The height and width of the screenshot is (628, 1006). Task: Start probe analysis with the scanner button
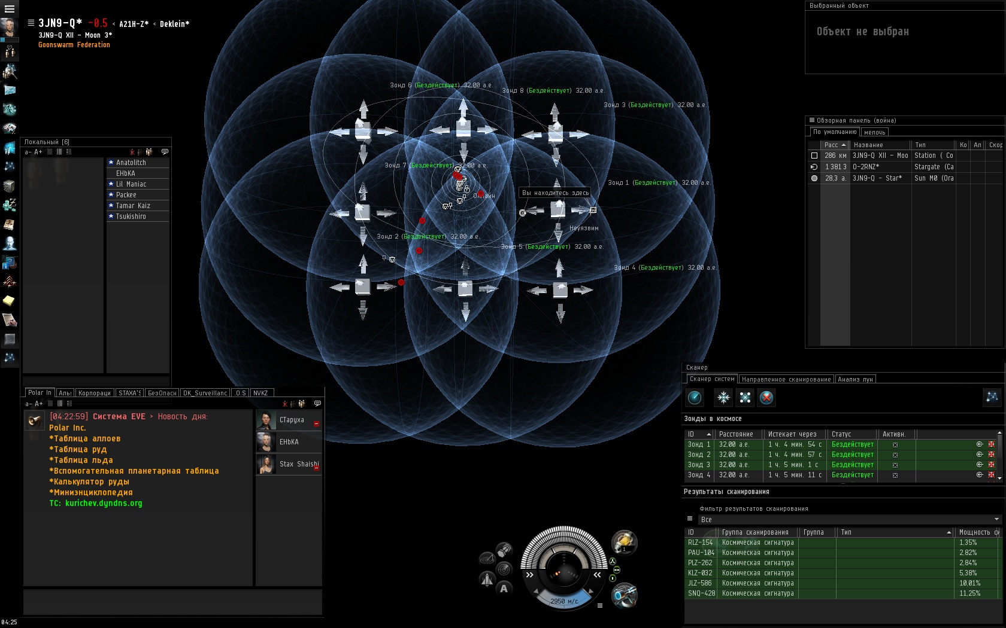[x=695, y=397]
